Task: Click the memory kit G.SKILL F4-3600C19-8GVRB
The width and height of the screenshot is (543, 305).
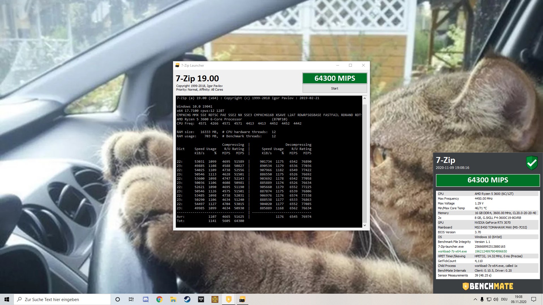Action: click(498, 218)
